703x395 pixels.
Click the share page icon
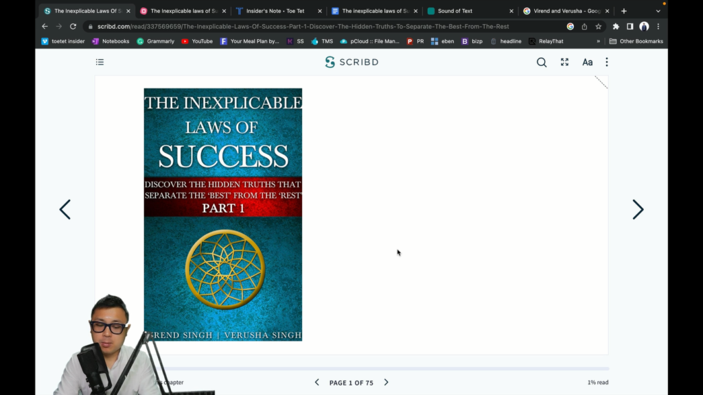pos(584,27)
